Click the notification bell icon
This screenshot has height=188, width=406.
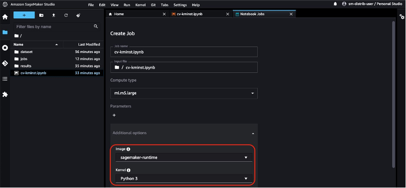click(x=335, y=4)
